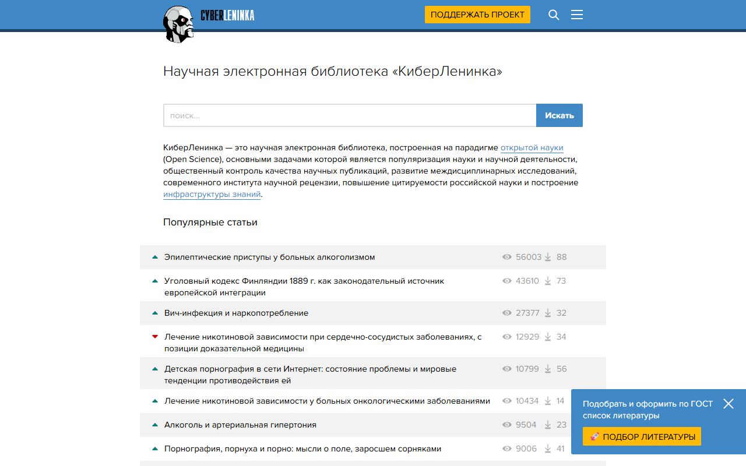Image resolution: width=746 pixels, height=466 pixels.
Task: Open article Вич-инфекция и наркопотребление
Action: pyautogui.click(x=237, y=313)
